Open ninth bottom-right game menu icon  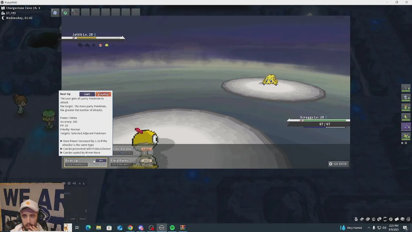click(x=403, y=219)
